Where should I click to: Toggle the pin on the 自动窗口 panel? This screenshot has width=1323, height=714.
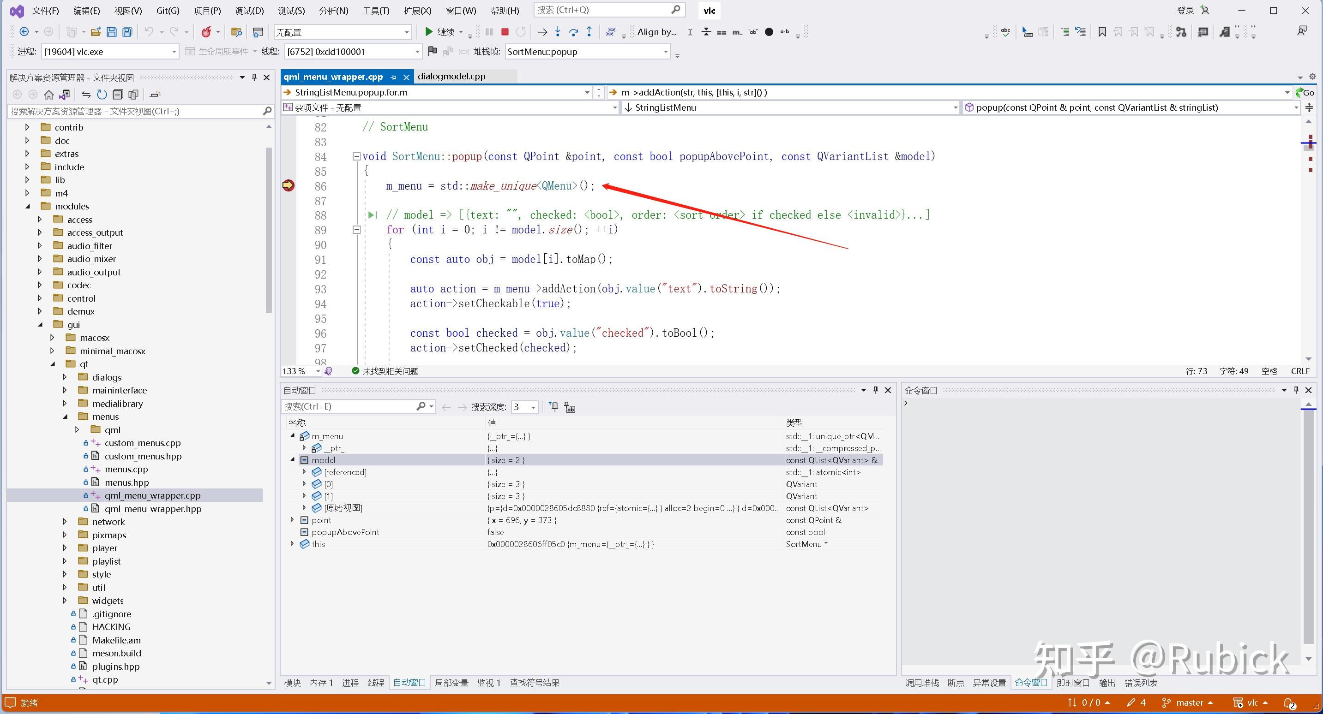coord(876,390)
